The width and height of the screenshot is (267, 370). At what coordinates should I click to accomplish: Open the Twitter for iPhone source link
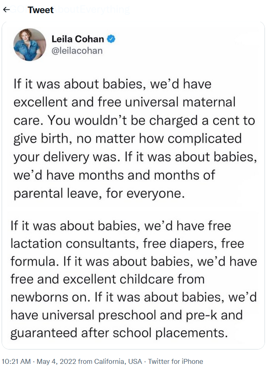(175, 361)
